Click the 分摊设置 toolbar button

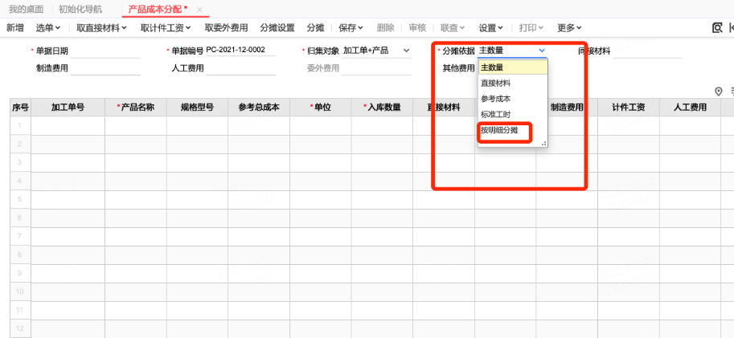pos(277,28)
